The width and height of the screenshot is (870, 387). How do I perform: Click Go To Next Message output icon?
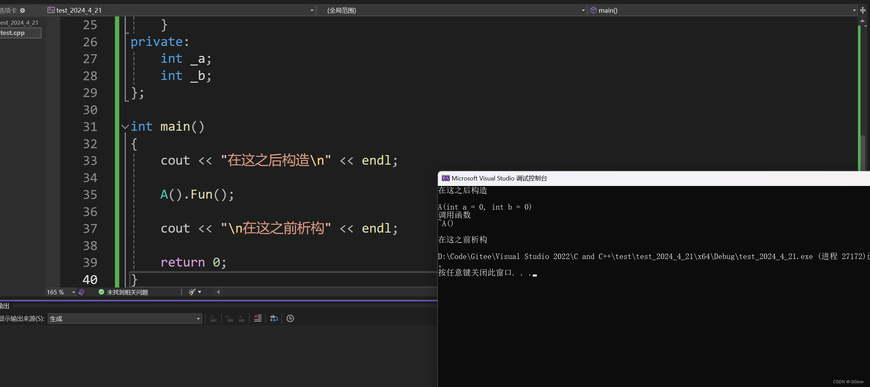tap(241, 318)
